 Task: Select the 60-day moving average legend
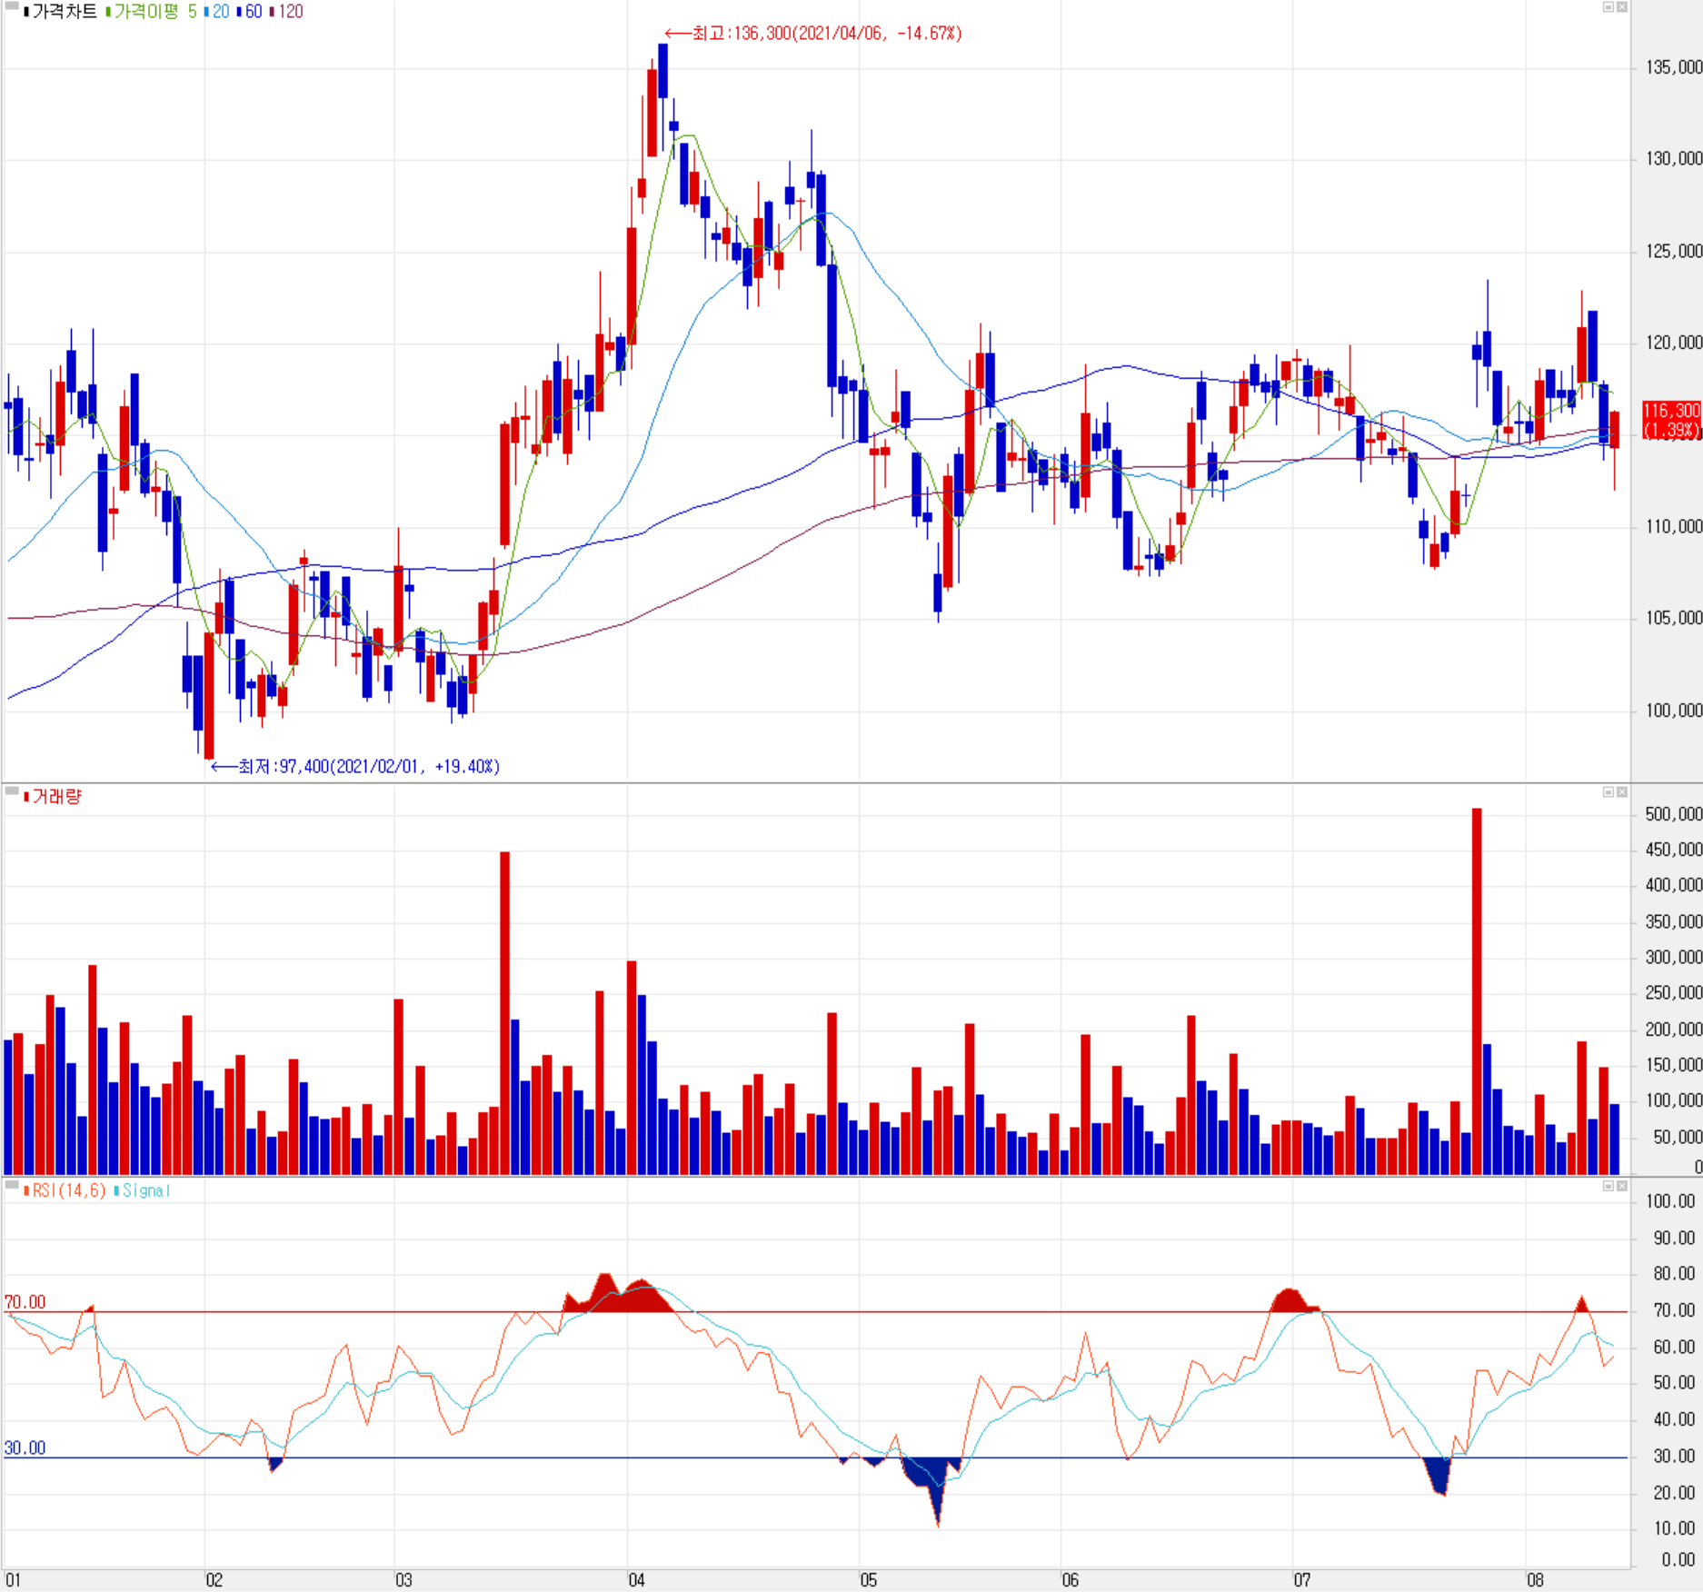[x=254, y=12]
